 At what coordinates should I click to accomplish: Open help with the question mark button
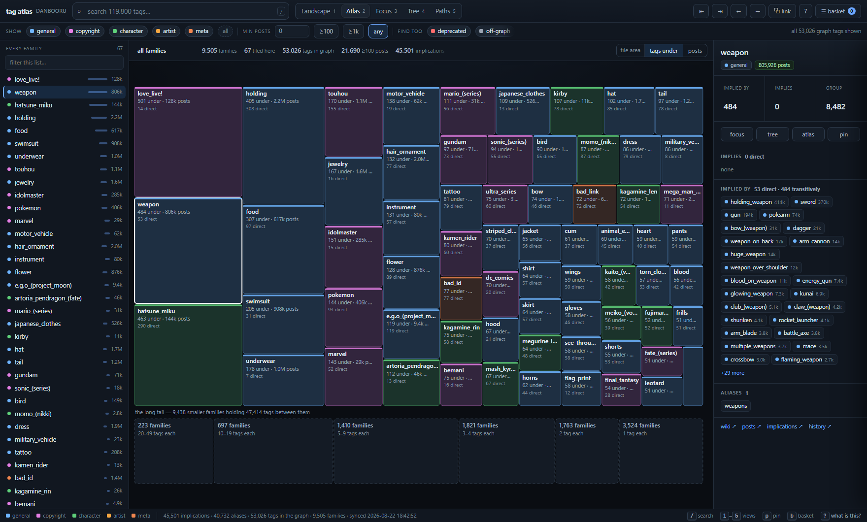pos(805,11)
